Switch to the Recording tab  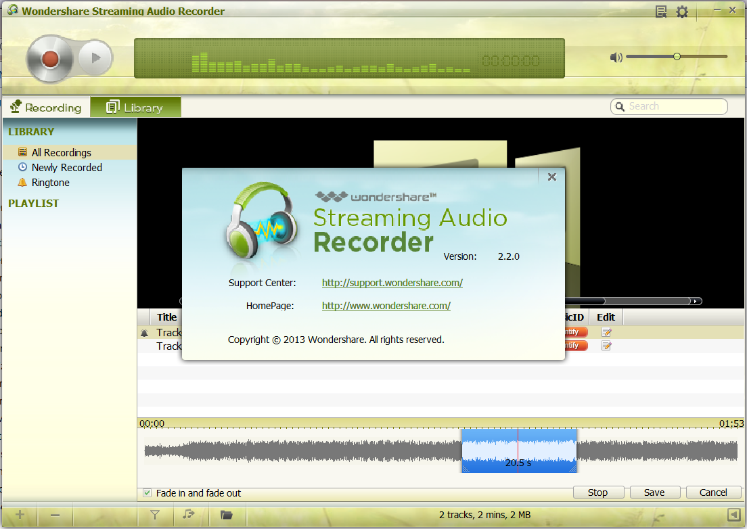click(46, 107)
